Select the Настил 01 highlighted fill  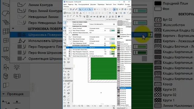124,88
